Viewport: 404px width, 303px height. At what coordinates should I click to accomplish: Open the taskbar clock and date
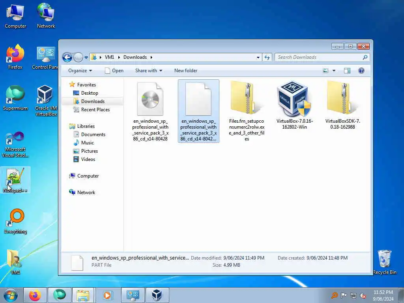pos(383,296)
